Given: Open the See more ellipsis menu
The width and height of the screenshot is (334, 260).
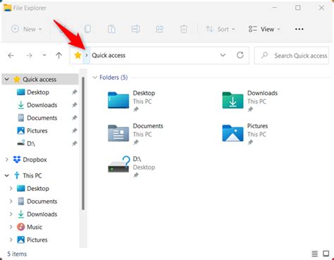Looking at the screenshot, I should click(x=299, y=29).
